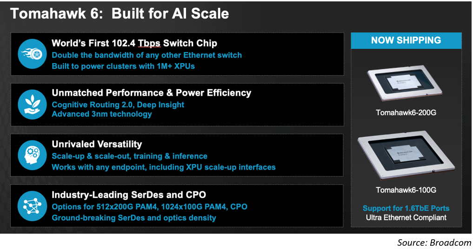Click the "Advanced 3nm technology" line
473x249 pixels.
click(101, 114)
